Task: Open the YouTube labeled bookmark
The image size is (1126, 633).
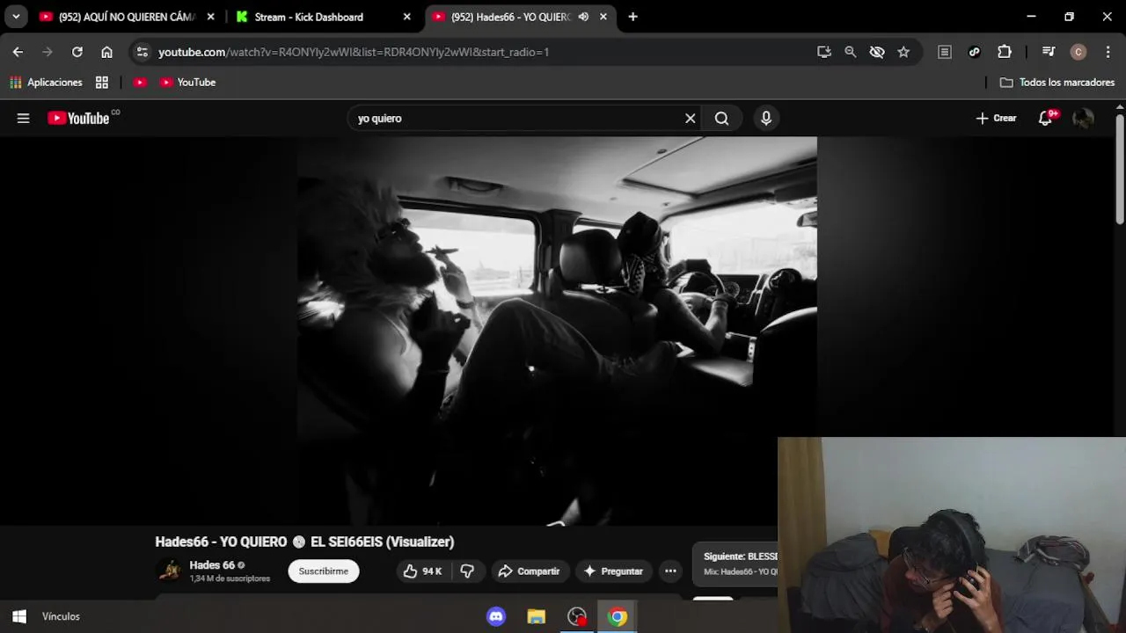Action: 187,82
